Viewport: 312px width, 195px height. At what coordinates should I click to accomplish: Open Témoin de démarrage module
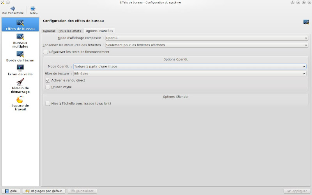point(20,86)
